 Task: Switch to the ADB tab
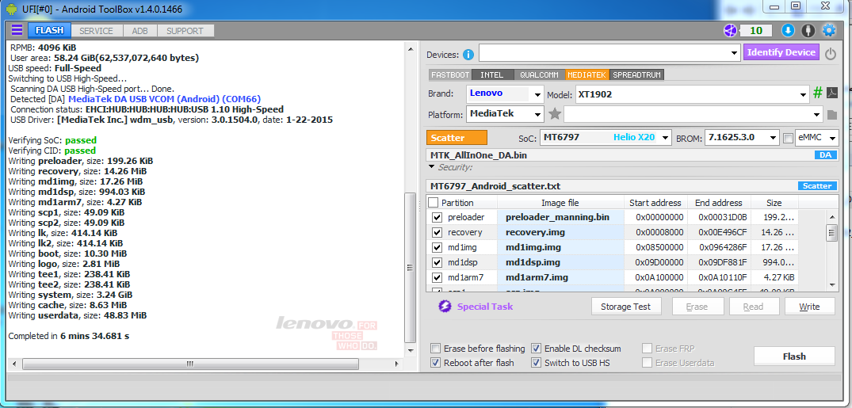[139, 31]
